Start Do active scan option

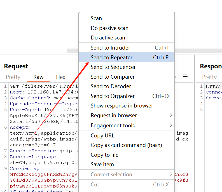(108, 38)
